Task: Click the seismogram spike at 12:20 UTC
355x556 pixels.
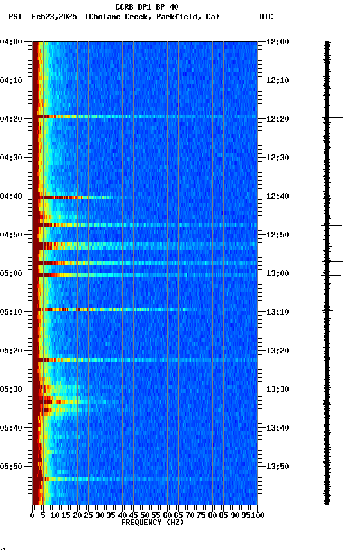Action: click(332, 117)
